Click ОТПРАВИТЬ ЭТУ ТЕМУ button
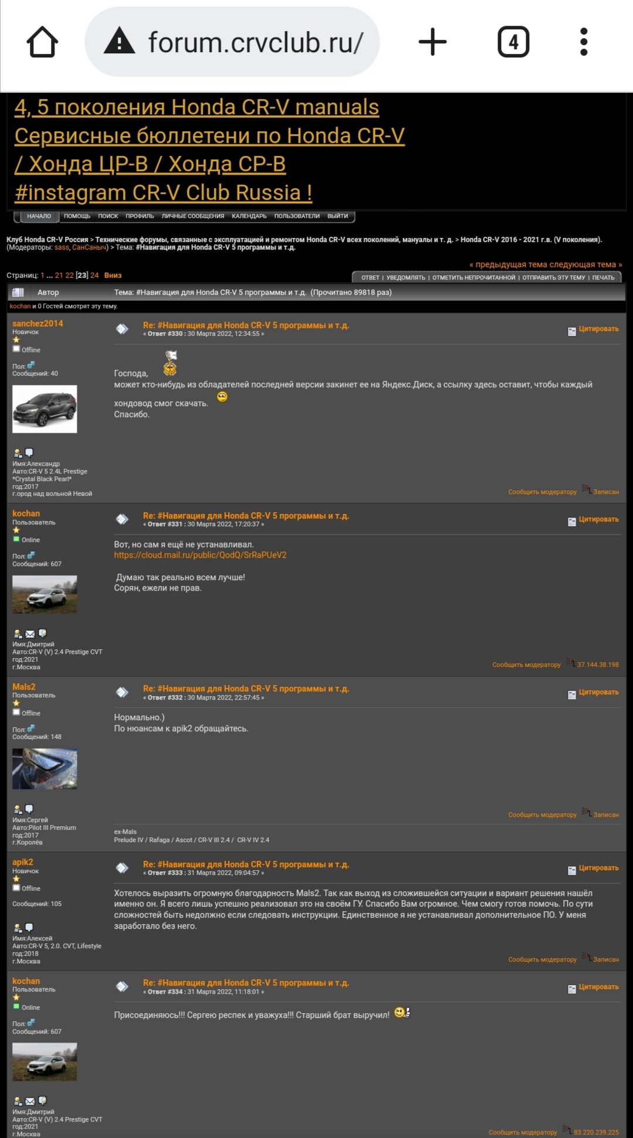Viewport: 633px width, 1138px height. point(554,278)
